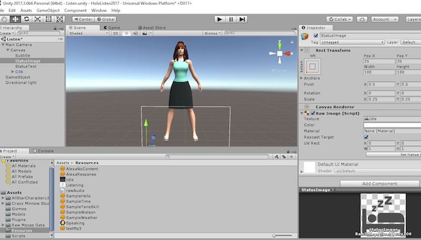
Task: Open the GameObject menu
Action: [x=48, y=10]
